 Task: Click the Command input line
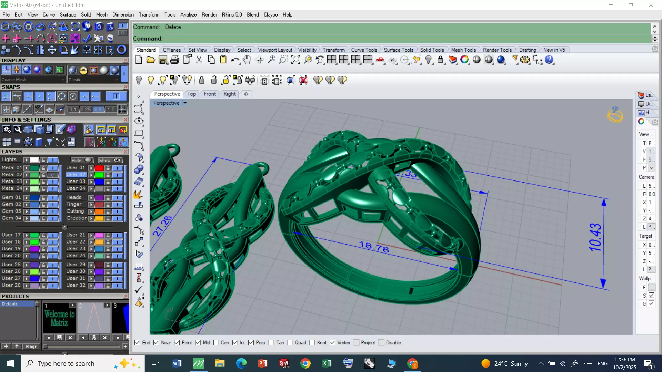[x=391, y=39]
